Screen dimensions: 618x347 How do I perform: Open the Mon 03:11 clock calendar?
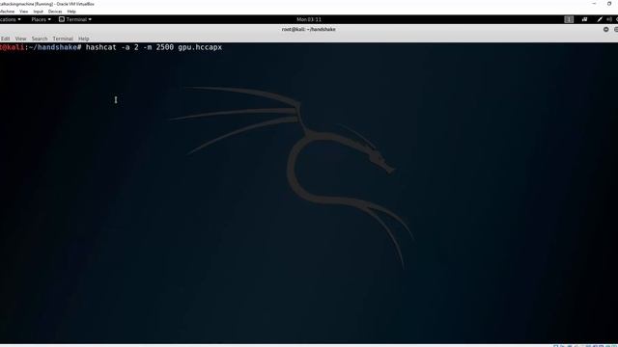click(x=309, y=19)
